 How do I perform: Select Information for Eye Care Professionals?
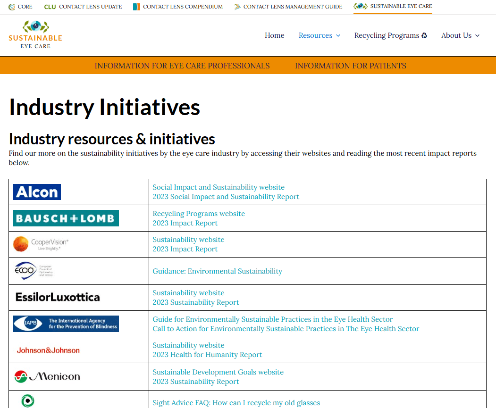click(x=182, y=66)
